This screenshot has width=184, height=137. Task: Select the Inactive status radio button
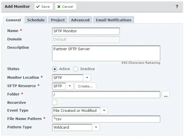[76, 69]
